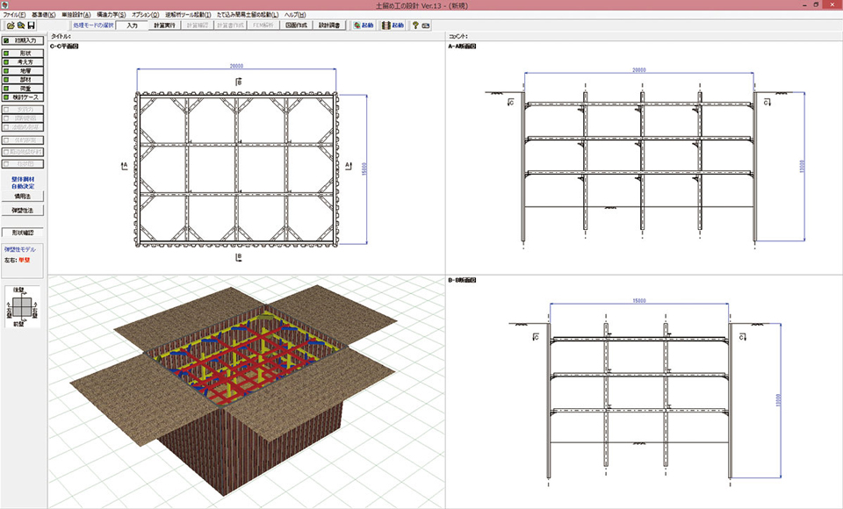843x509 pixels.
Task: Click the 慣用法 button
Action: (x=23, y=197)
